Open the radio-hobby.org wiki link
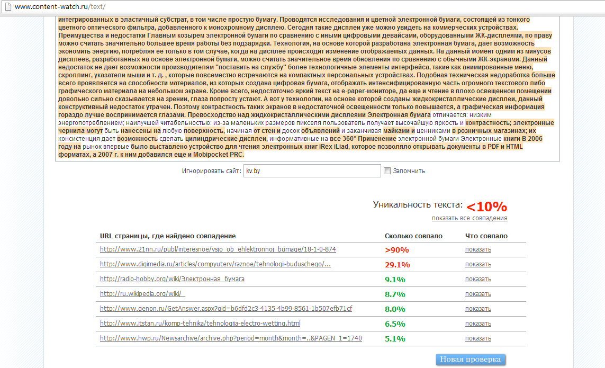 coord(172,279)
